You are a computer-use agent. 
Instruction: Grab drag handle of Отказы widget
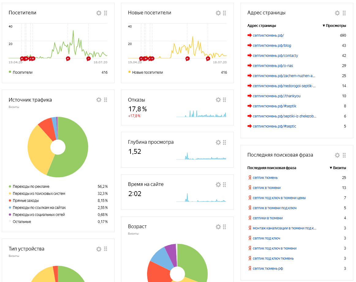[225, 100]
